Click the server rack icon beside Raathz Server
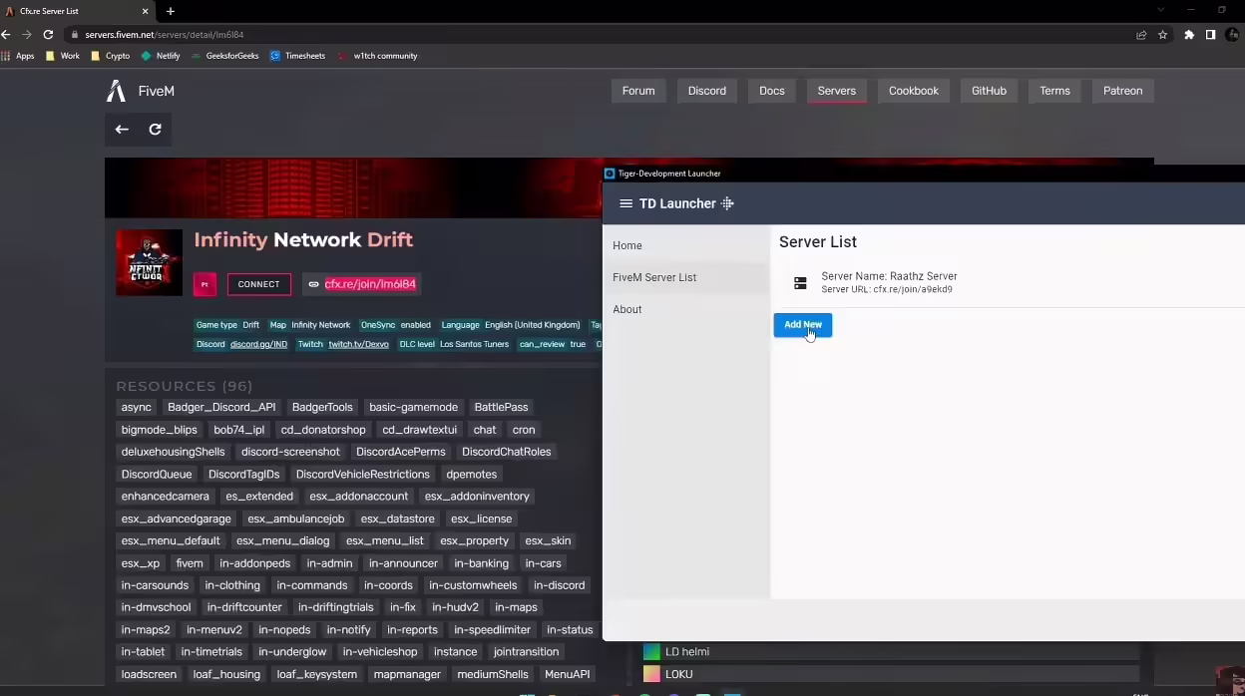 800,283
